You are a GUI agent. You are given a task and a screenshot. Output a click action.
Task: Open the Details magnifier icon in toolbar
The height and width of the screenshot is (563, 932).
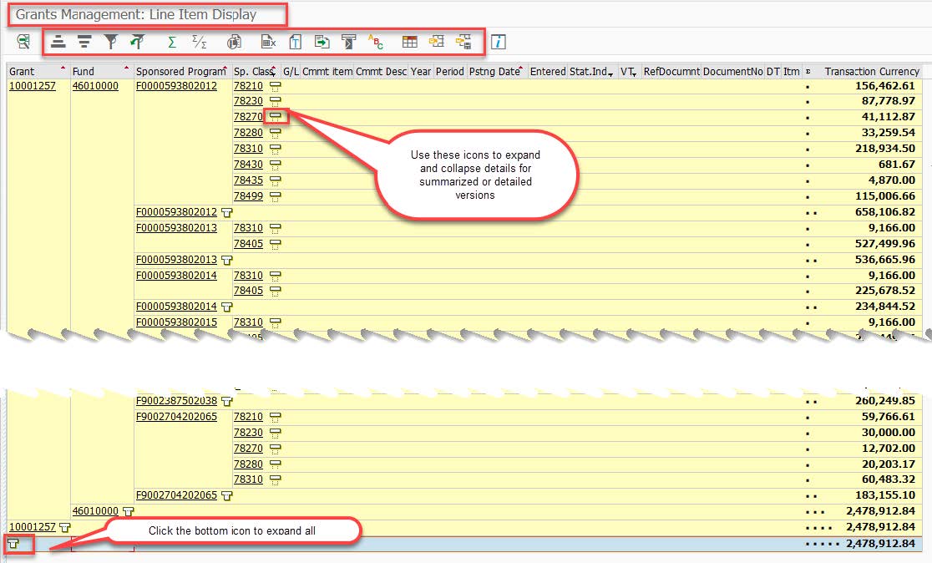pyautogui.click(x=23, y=42)
